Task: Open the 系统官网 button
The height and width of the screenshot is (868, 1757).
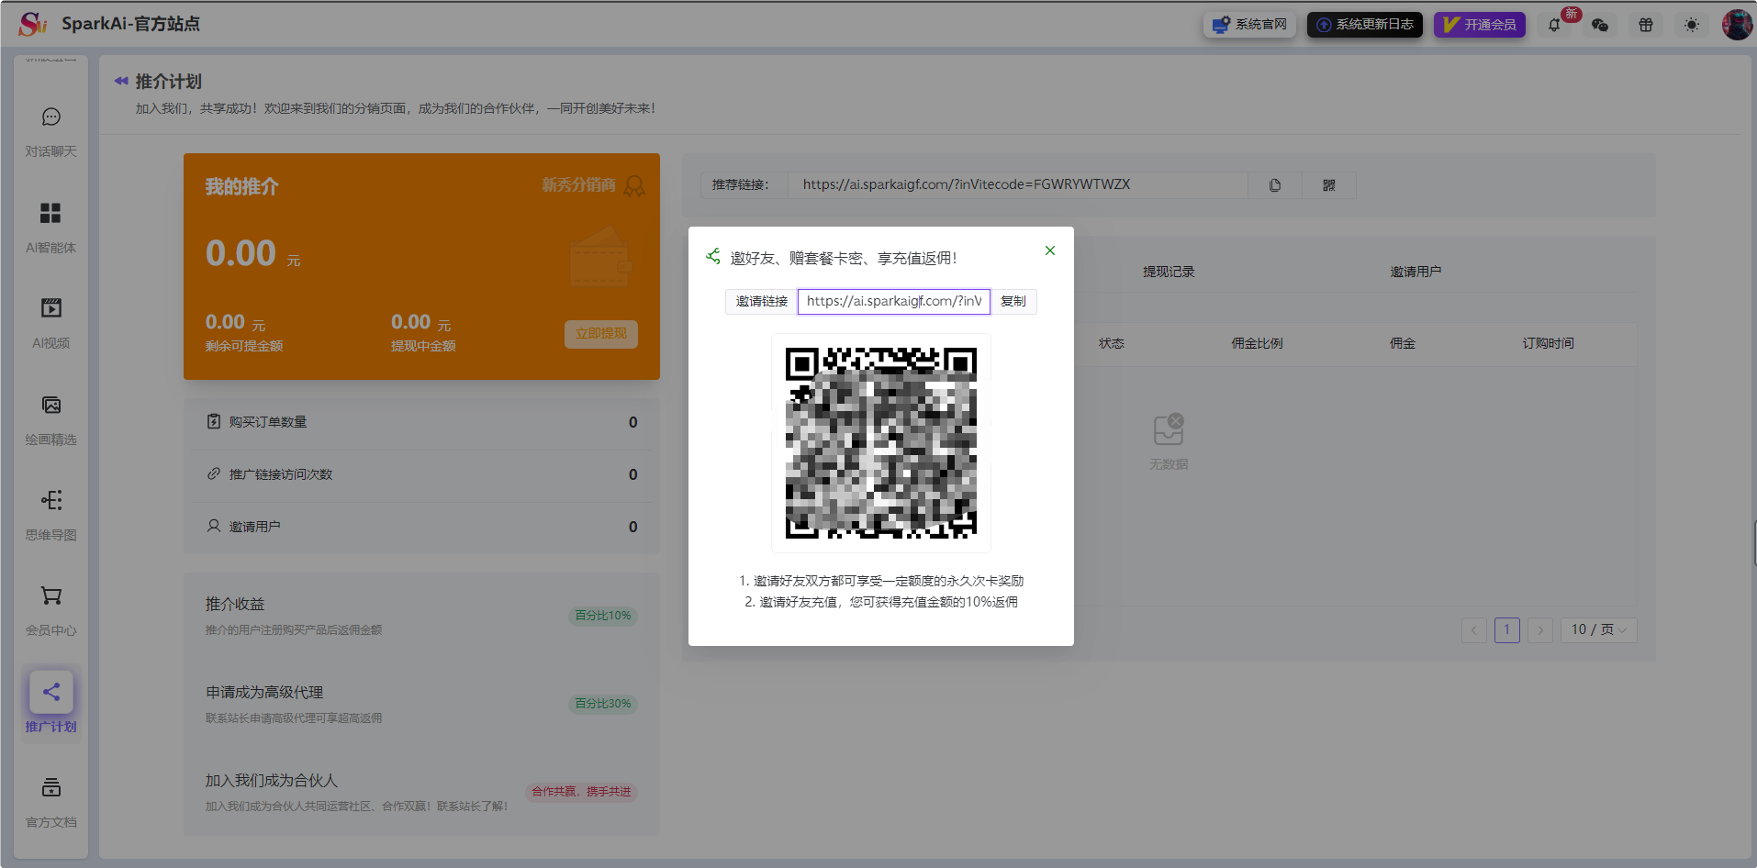Action: click(1249, 25)
